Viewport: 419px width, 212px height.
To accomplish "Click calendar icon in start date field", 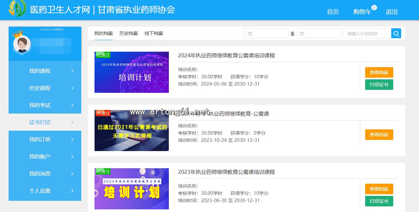I will [x=250, y=34].
